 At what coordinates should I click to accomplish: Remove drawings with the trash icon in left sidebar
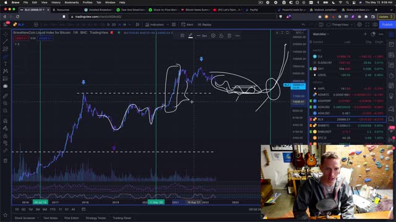click(x=6, y=160)
